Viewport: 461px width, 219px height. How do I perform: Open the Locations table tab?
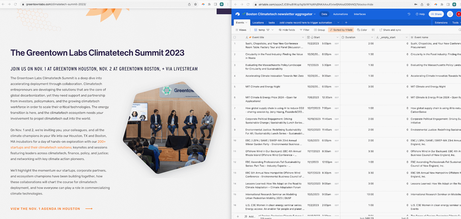click(258, 22)
